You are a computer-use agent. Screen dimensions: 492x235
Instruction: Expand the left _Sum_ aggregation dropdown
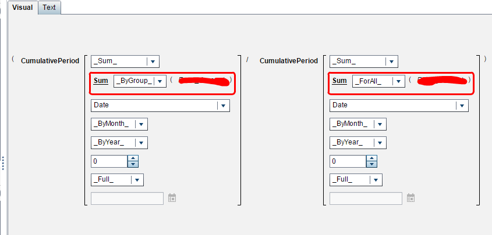pyautogui.click(x=153, y=62)
